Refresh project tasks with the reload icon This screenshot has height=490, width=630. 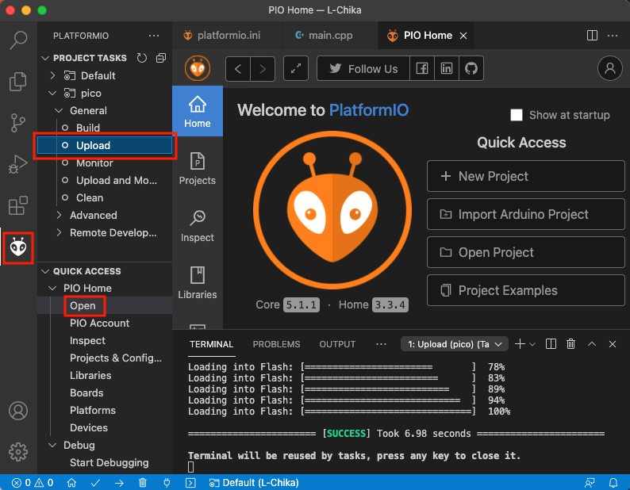[142, 58]
